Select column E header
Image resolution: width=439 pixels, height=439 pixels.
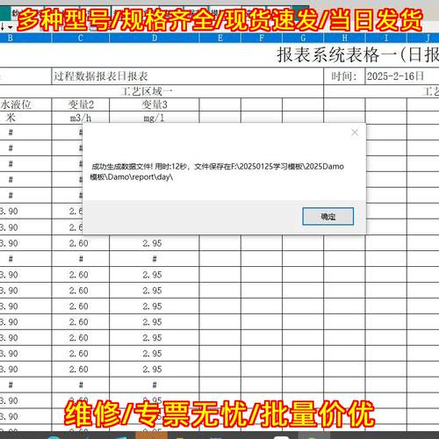[220, 38]
